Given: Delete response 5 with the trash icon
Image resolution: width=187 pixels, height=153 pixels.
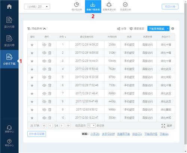Looking at the screenshot, I should [x=50, y=77].
